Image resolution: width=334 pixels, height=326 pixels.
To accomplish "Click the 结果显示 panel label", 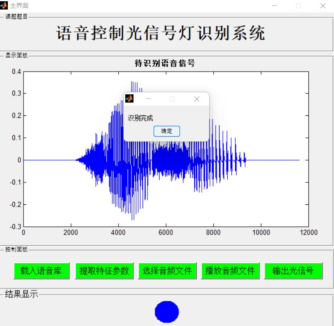I will pyautogui.click(x=21, y=294).
